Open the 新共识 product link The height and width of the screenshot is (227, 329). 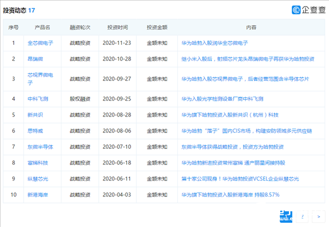pos(35,115)
